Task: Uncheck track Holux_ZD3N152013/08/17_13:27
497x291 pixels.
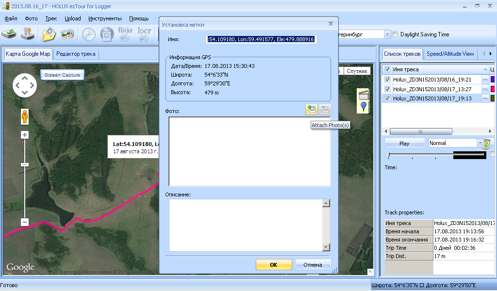Action: coord(387,89)
